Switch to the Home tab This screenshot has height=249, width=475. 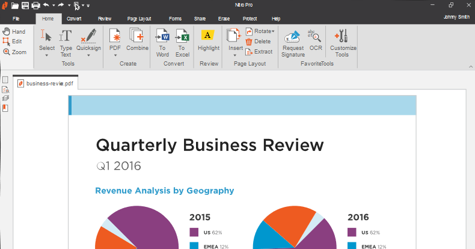[x=48, y=19]
